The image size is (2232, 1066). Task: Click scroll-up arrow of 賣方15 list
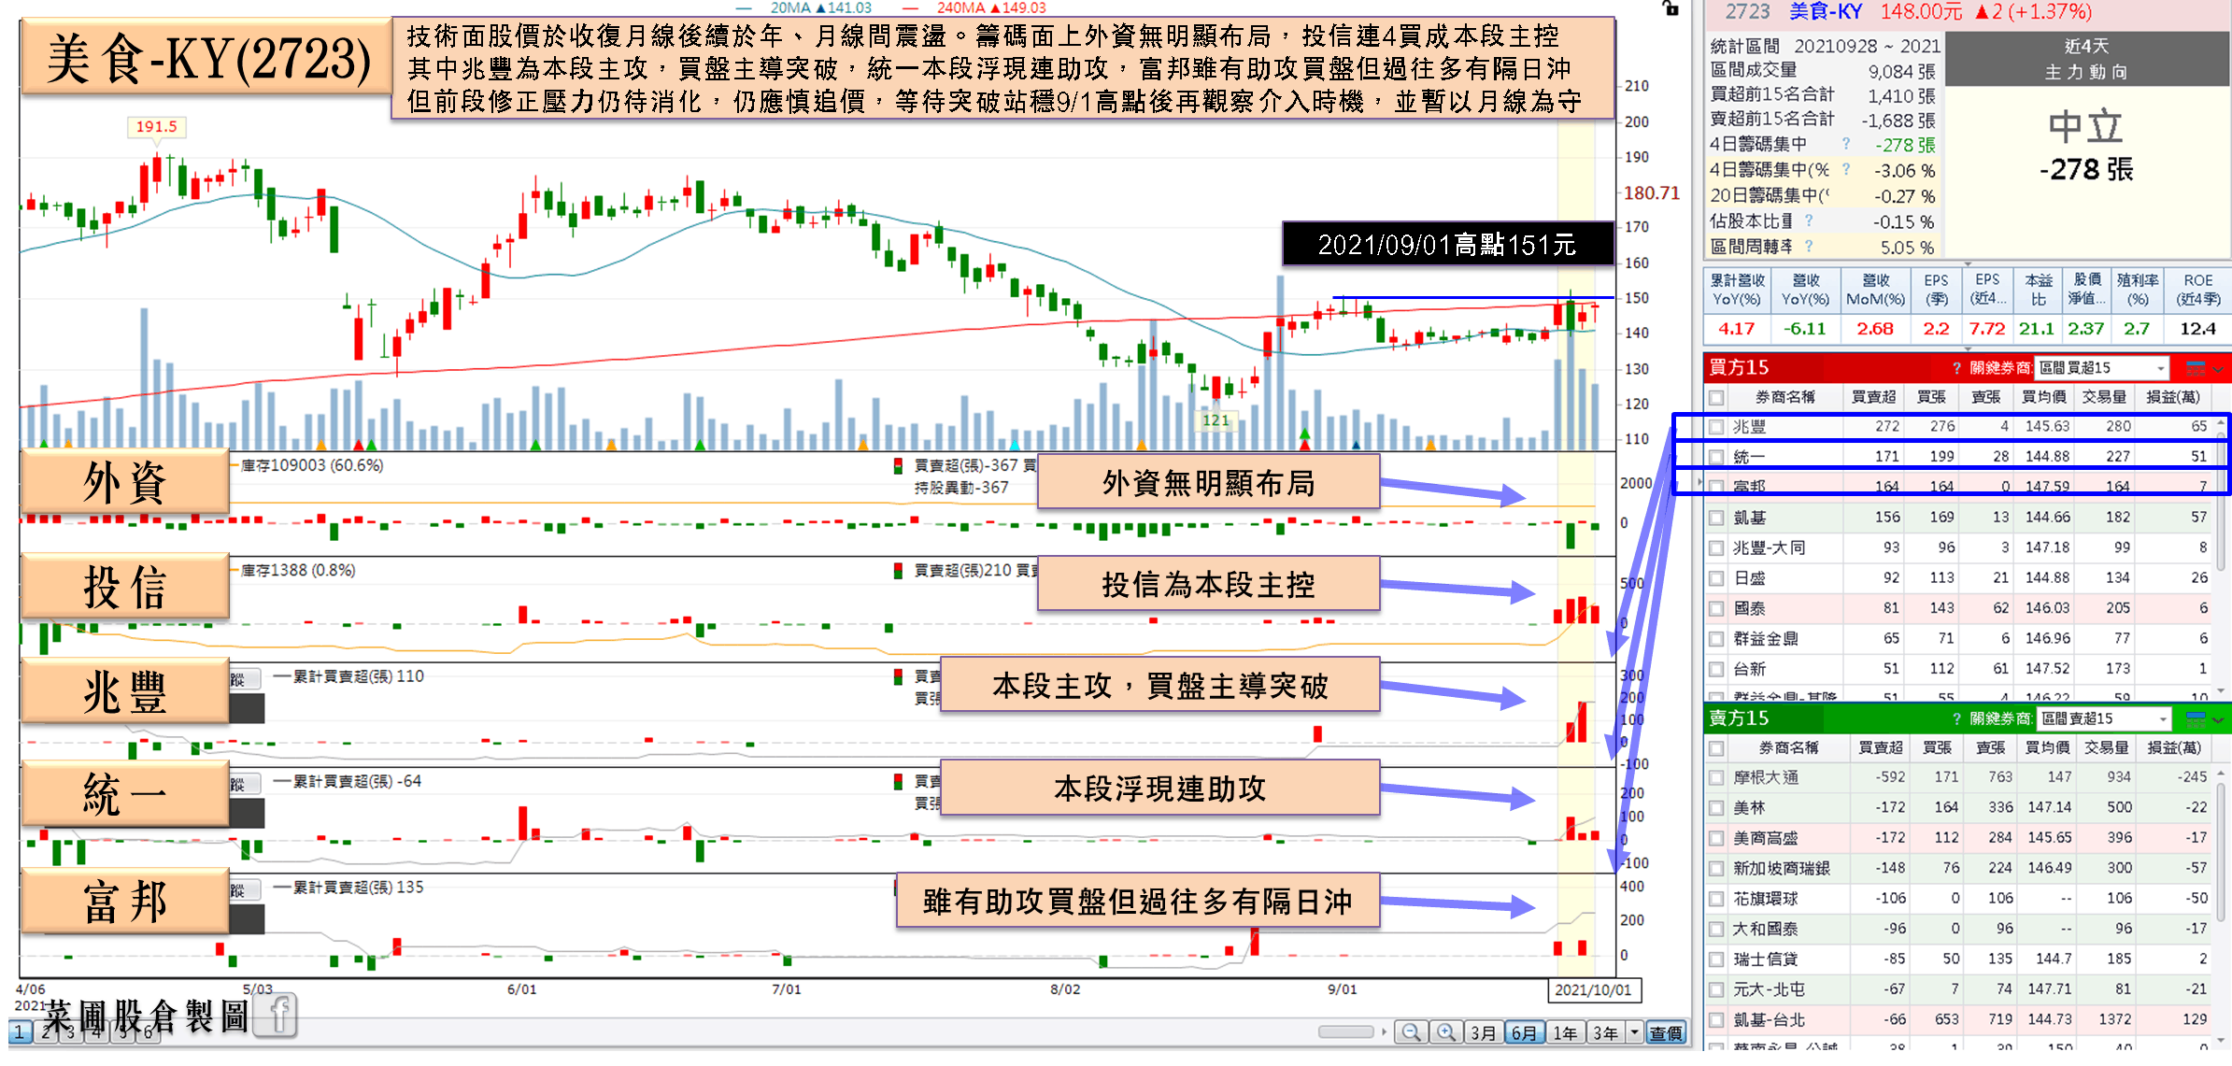click(x=2221, y=774)
